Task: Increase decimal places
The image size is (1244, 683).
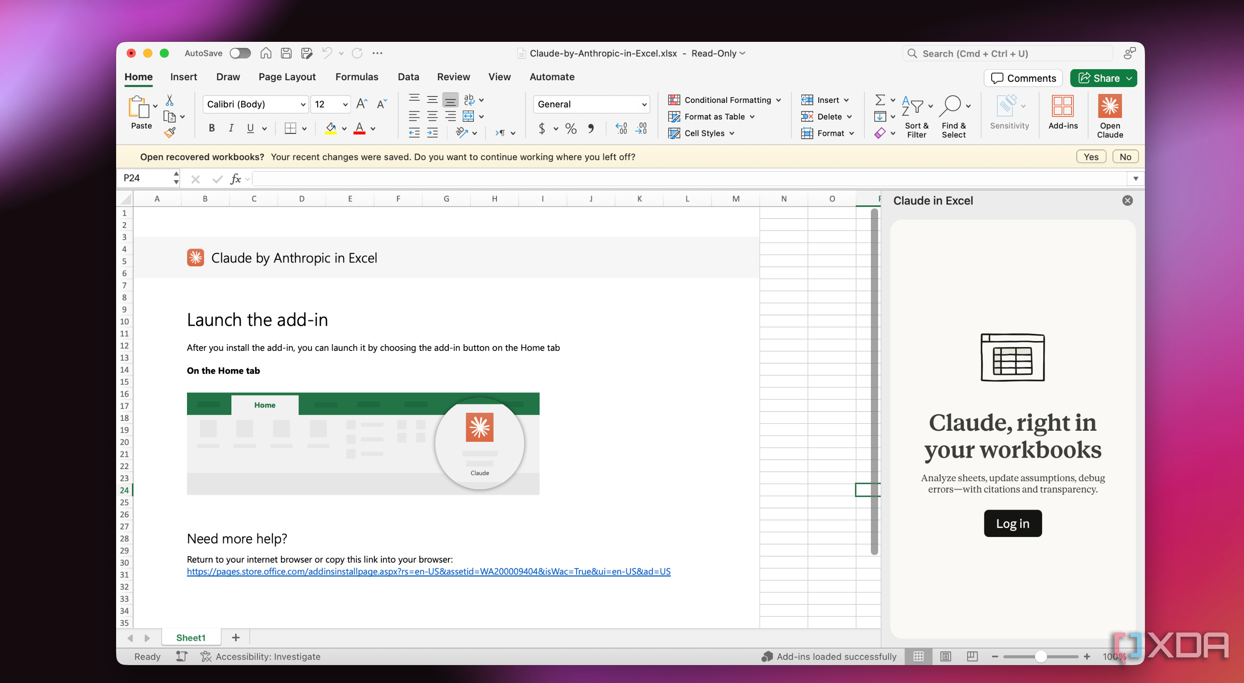Action: tap(621, 128)
